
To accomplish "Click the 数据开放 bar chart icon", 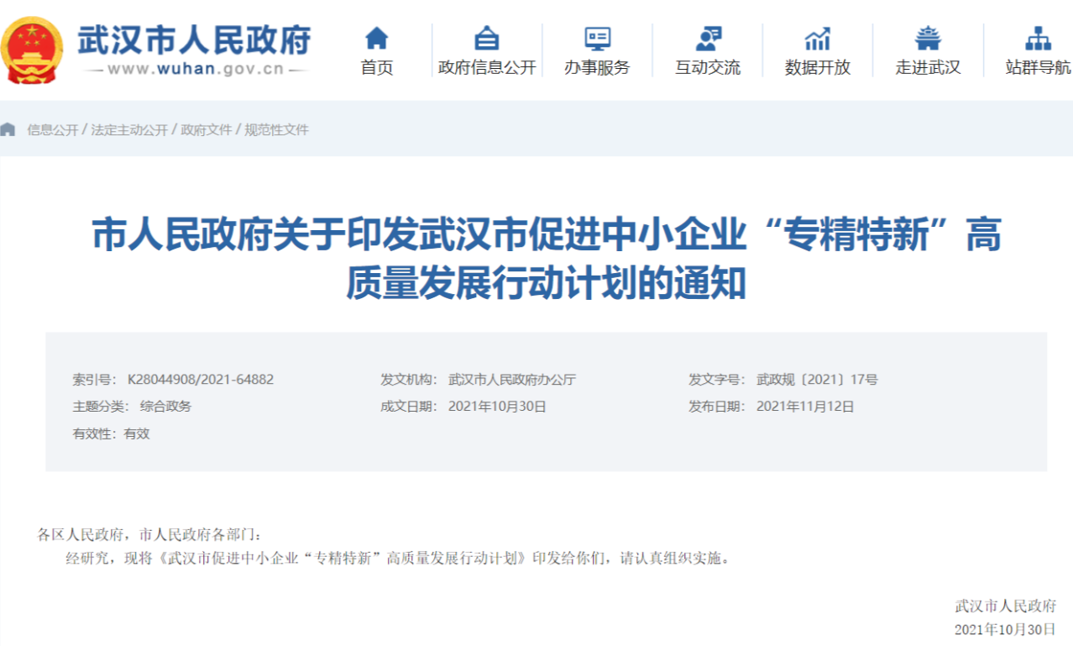I will (x=815, y=38).
